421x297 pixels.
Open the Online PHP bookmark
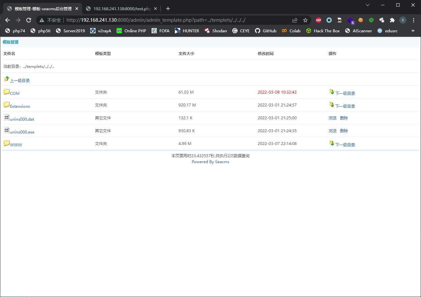tap(131, 31)
